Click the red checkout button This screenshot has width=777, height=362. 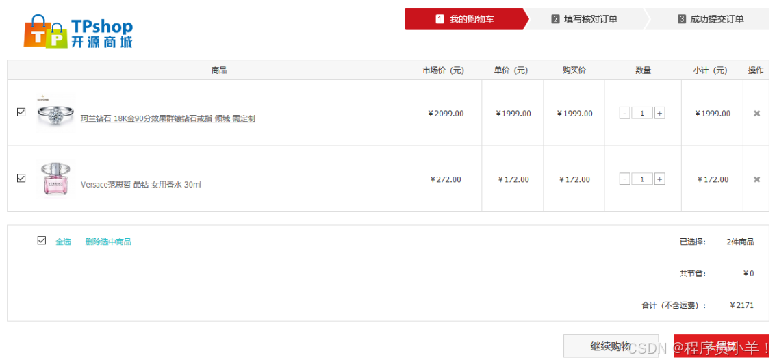tap(722, 346)
